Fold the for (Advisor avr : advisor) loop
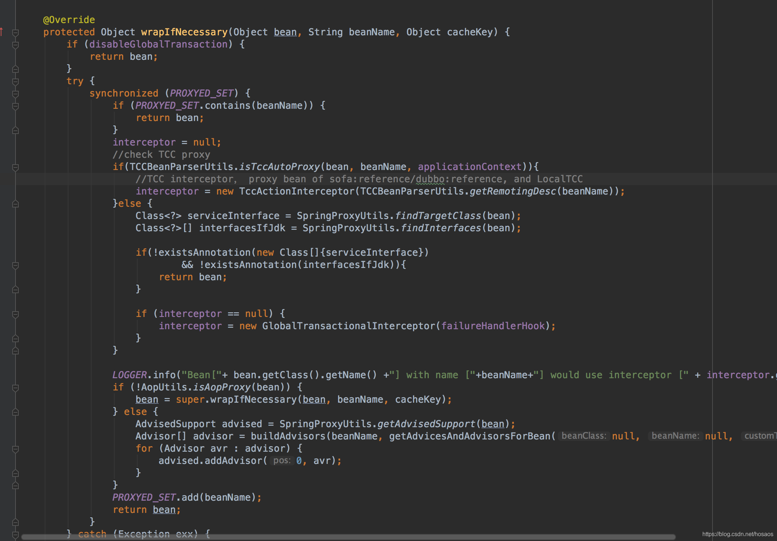777x541 pixels. [15, 449]
